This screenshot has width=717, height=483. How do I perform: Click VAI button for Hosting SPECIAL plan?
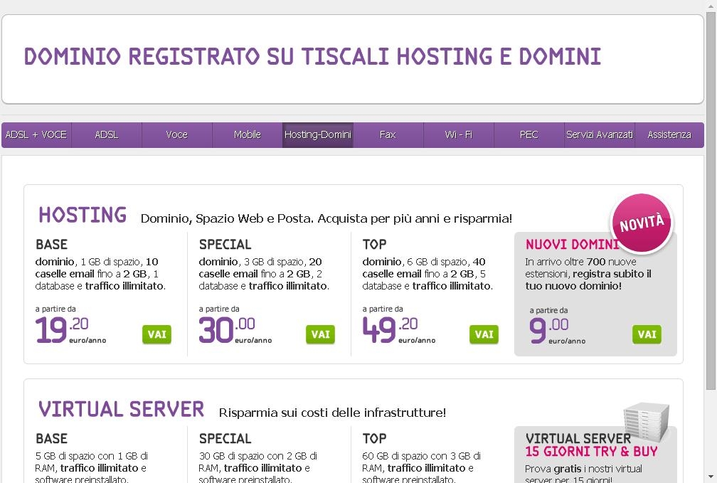tap(321, 334)
